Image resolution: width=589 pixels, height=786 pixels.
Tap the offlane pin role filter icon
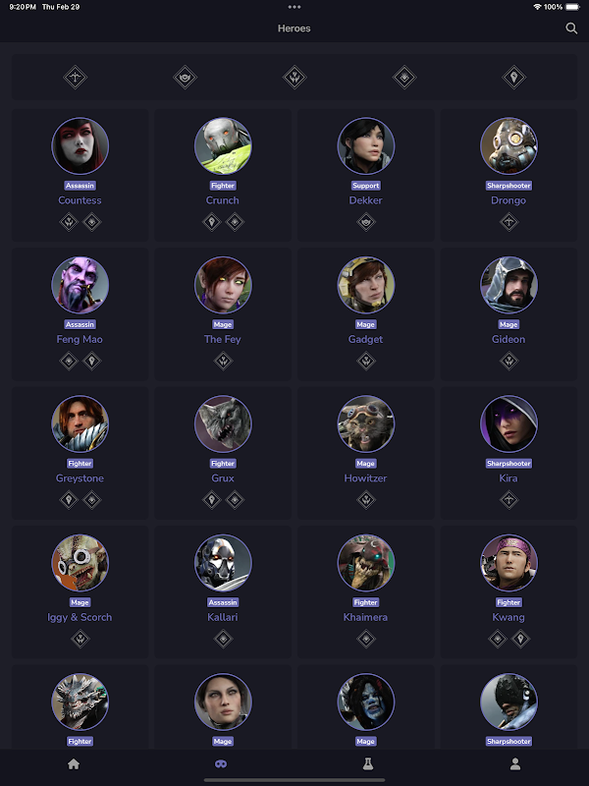513,78
